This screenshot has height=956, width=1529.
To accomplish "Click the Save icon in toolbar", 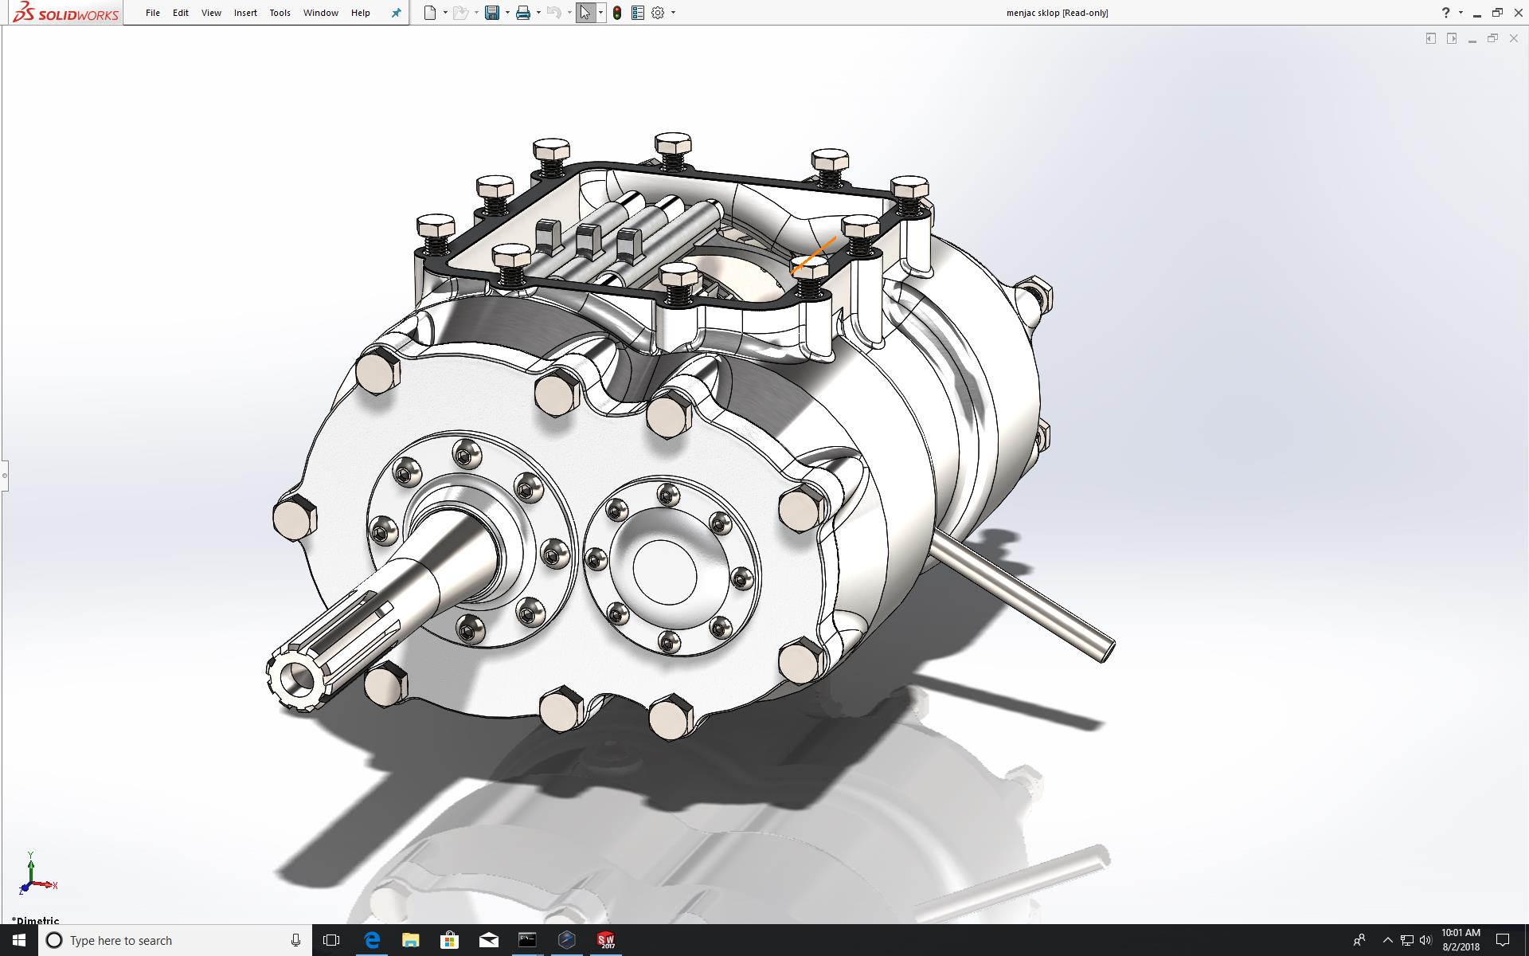I will pos(492,13).
